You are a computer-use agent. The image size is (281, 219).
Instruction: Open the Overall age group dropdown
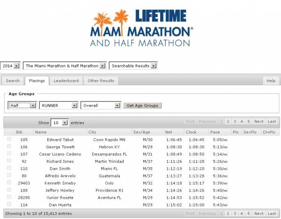101,105
